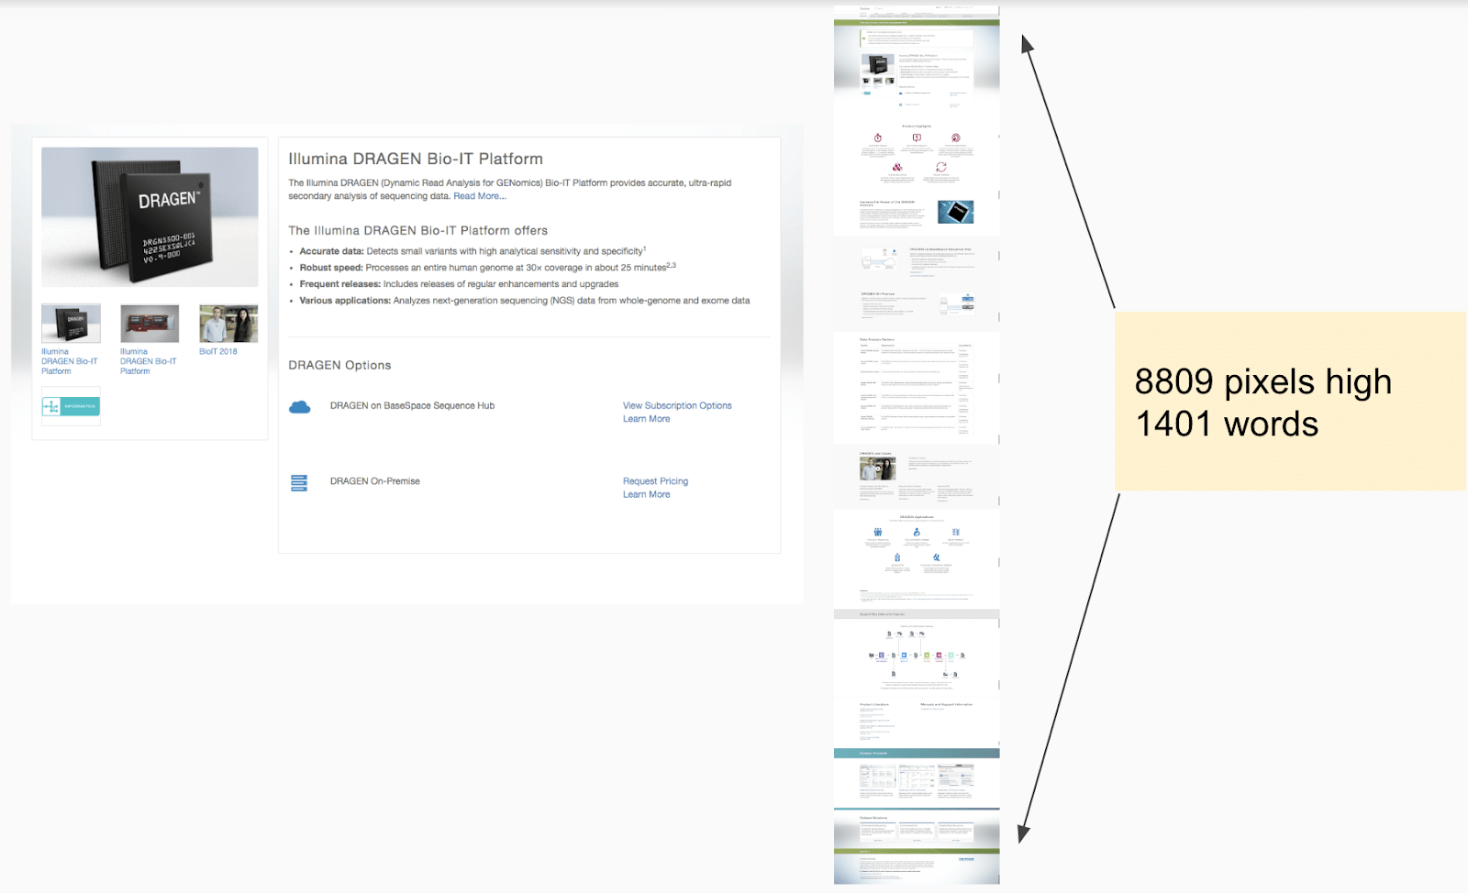
Task: Click the workflow diagram in page preview
Action: click(917, 655)
